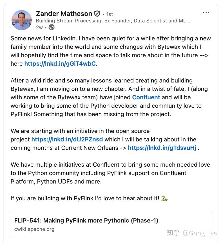This screenshot has width=223, height=243.
Task: Open the lnkd.in/dU2PZnsd project link
Action: pos(67,139)
